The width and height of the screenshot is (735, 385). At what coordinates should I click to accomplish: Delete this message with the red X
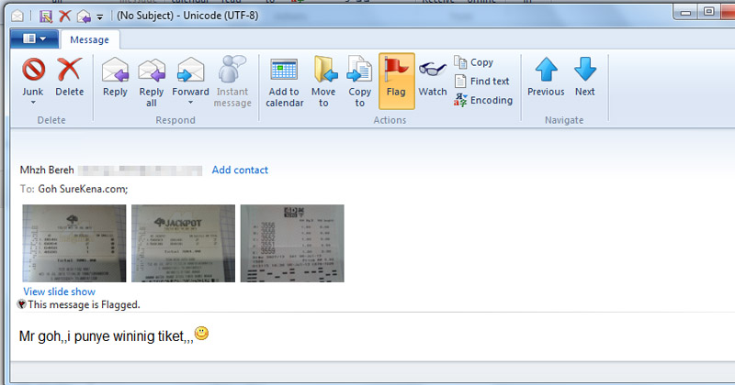pos(69,71)
